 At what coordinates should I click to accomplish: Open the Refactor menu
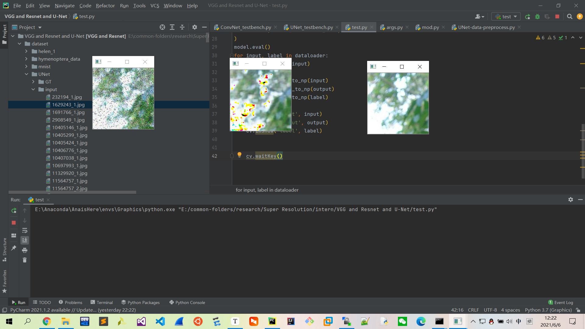click(x=105, y=5)
